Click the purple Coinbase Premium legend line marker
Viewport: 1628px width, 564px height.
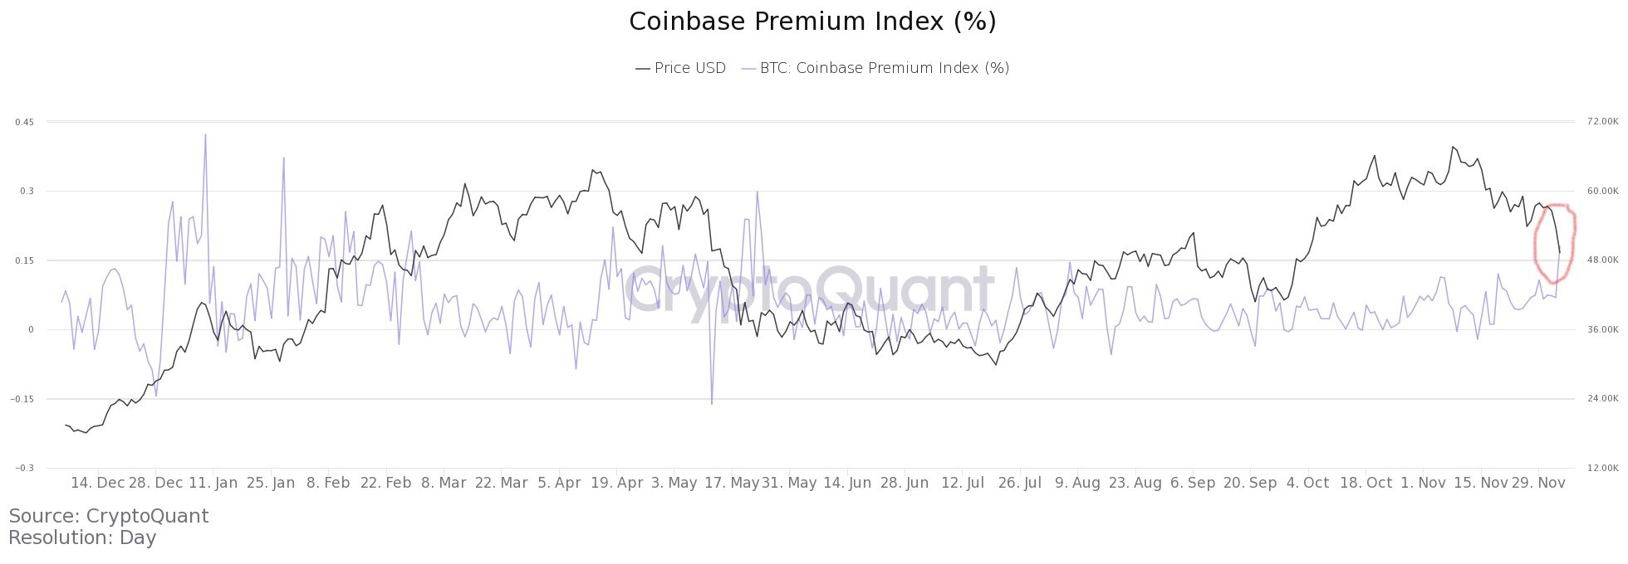click(748, 69)
